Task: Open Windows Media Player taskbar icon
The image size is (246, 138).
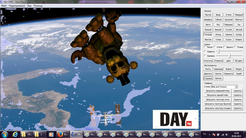Action: pyautogui.click(x=51, y=135)
